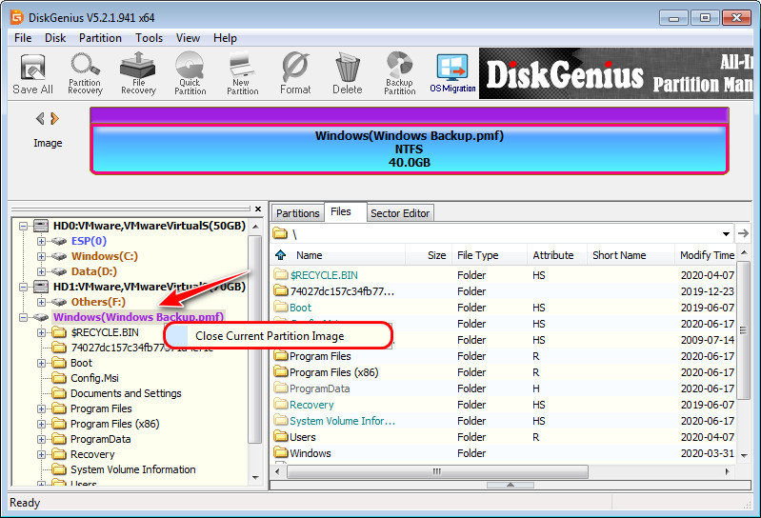Select Others(F:) in the tree
The image size is (761, 518).
pos(98,302)
